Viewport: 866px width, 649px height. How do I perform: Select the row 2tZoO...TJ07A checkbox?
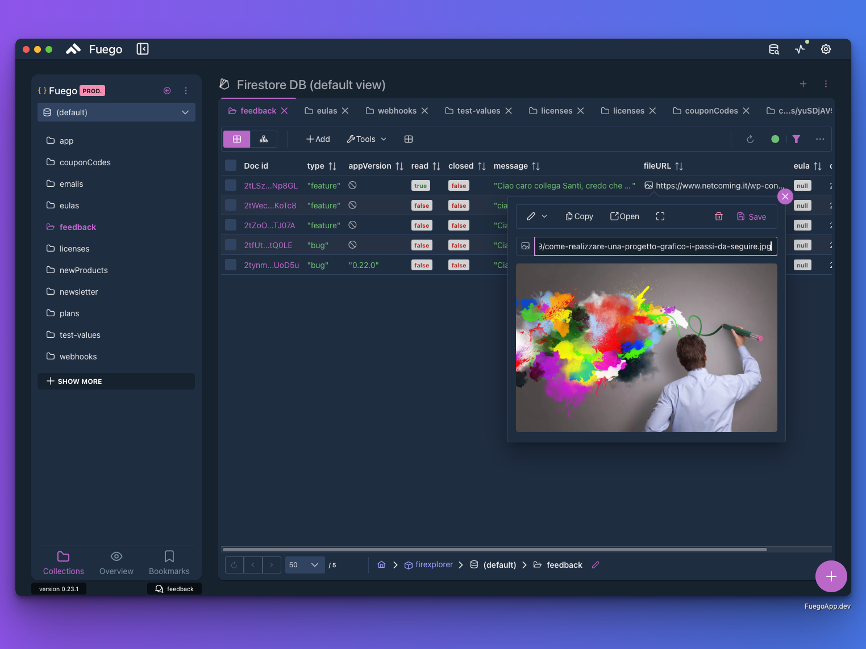pos(231,225)
